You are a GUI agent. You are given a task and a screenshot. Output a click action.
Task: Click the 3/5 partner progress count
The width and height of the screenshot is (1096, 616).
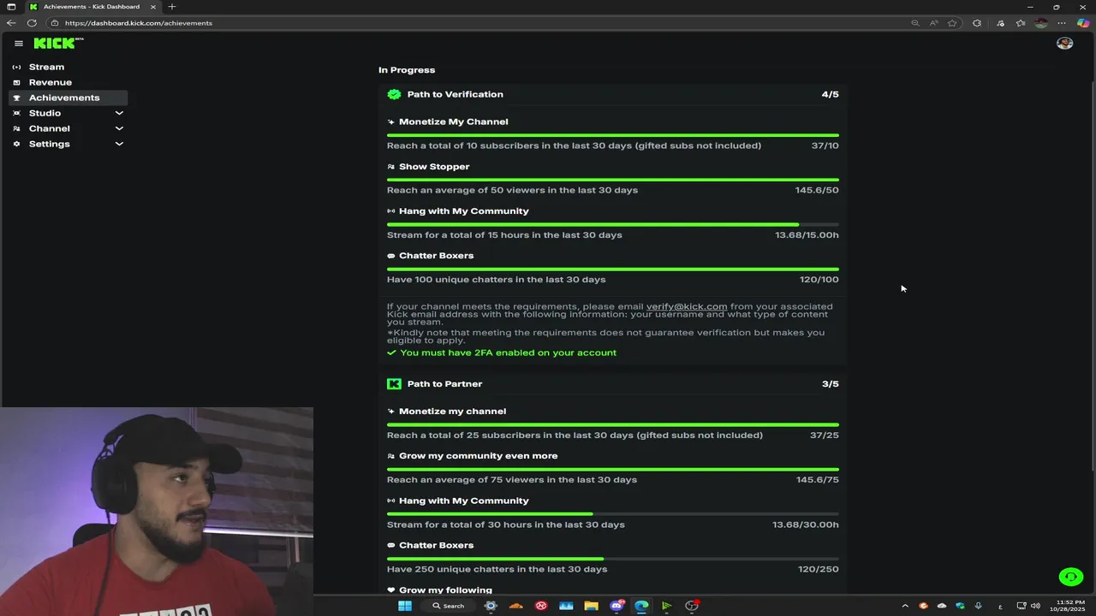830,384
